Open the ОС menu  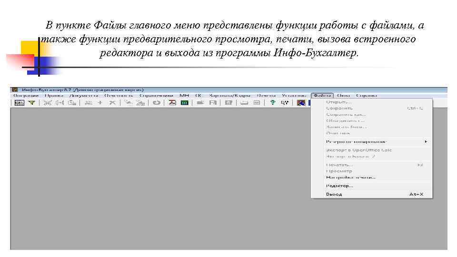[x=199, y=95]
